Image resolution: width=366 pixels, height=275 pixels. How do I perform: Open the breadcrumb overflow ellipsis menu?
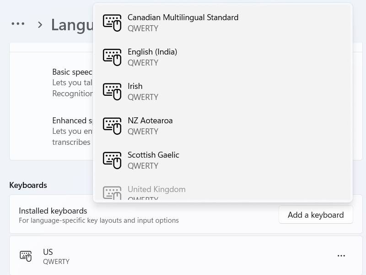point(18,24)
